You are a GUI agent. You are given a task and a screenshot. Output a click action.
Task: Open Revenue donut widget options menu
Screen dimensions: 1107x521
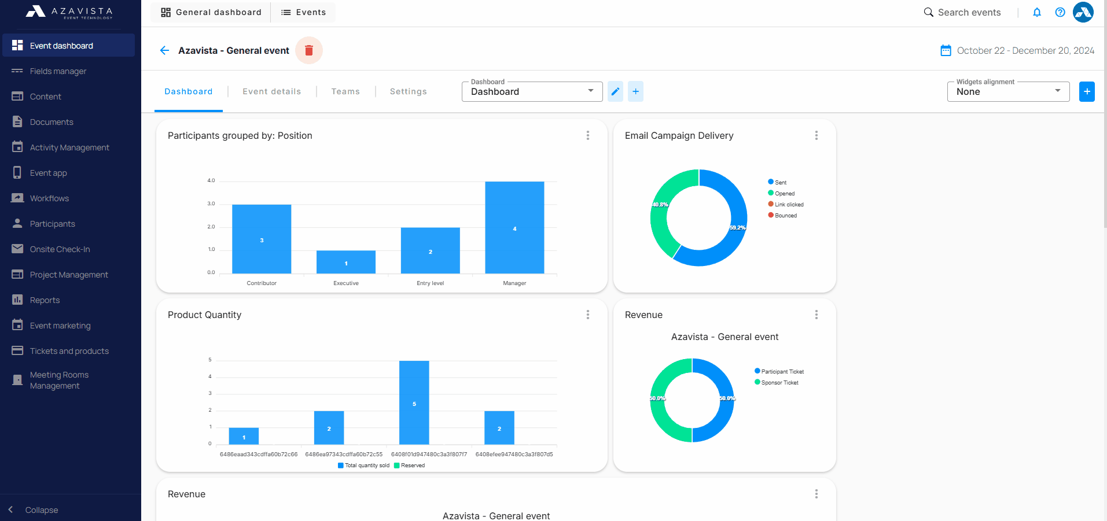817,315
